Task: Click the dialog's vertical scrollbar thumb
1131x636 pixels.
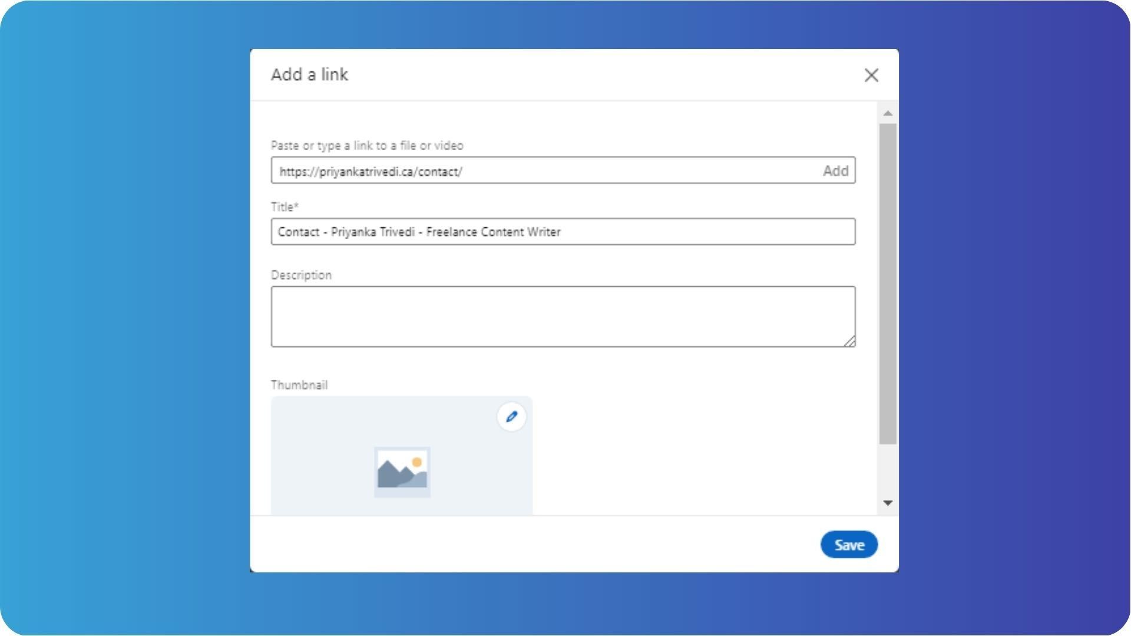Action: point(888,284)
